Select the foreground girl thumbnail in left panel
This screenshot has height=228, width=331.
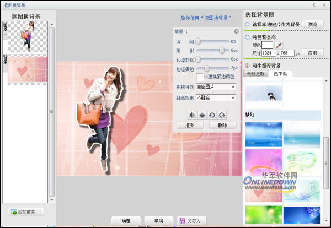(x=28, y=37)
